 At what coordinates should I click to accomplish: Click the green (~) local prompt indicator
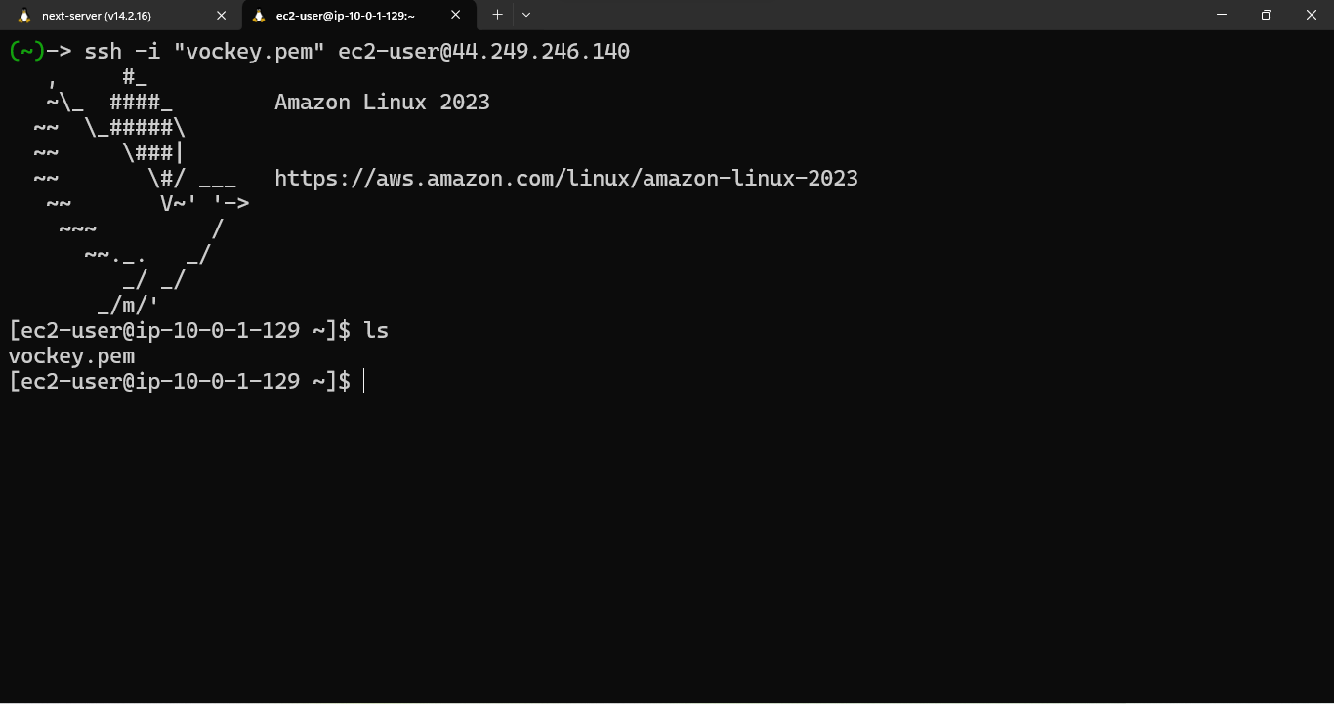point(27,51)
